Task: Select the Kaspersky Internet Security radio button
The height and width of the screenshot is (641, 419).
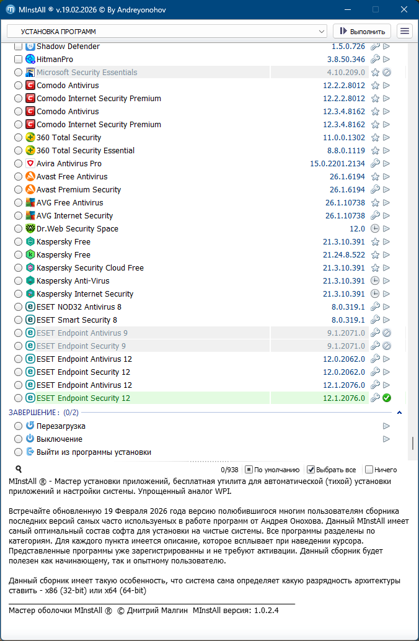Action: (19, 294)
